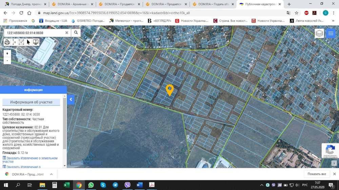Open 'GISMETEO: Погода' bookmark
Viewport: 339px width, 190px height.
tap(88, 21)
